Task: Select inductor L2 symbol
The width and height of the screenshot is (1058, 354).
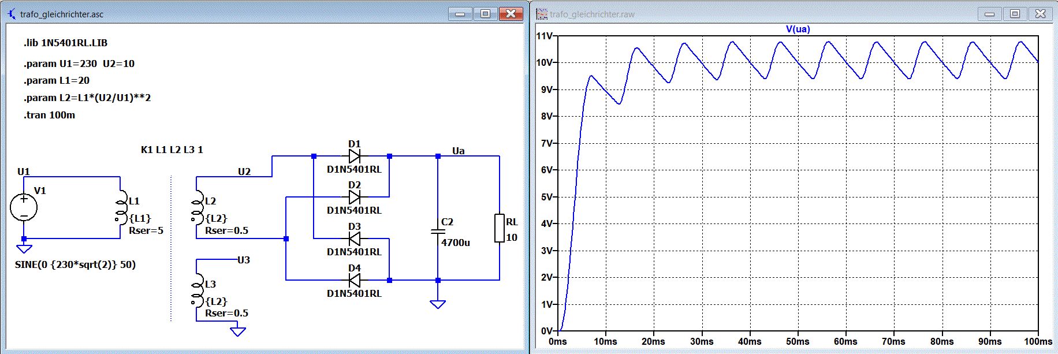Action: 197,207
